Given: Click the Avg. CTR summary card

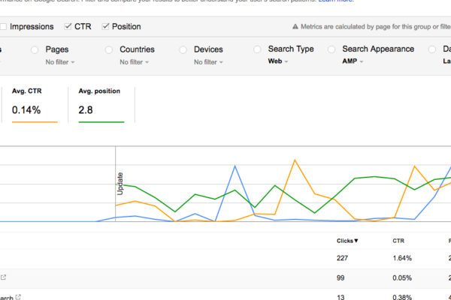Looking at the screenshot, I should [35, 103].
